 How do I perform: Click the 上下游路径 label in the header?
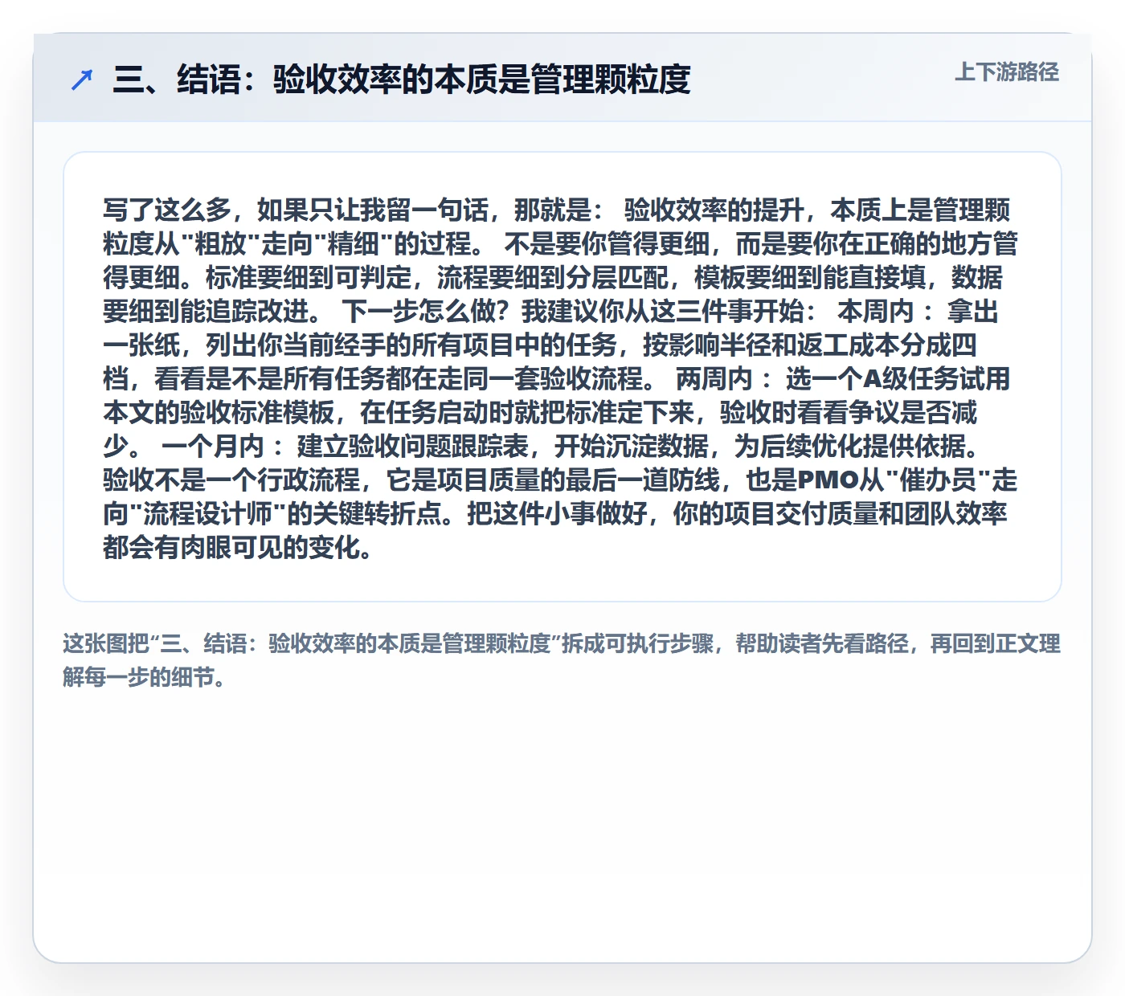click(x=1007, y=72)
